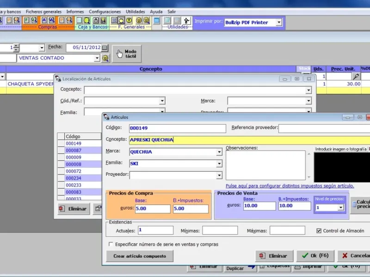Click the pencil icon in Prec. Unit. column
This screenshot has height=277, width=370.
(356, 76)
